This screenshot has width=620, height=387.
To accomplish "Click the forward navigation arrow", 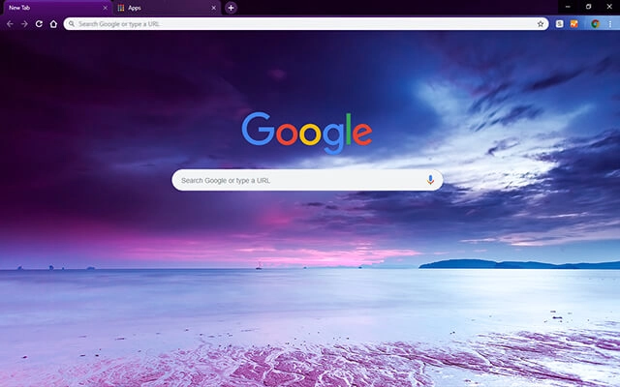I will pyautogui.click(x=24, y=23).
